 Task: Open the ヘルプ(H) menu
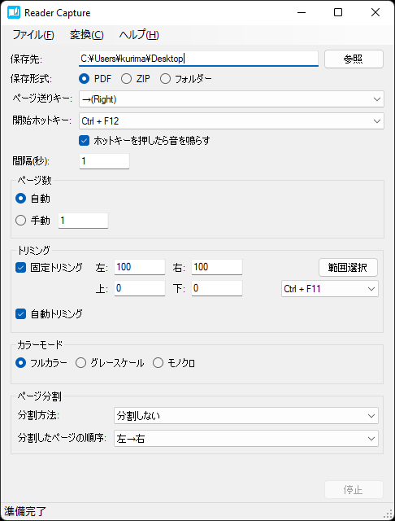coord(139,35)
